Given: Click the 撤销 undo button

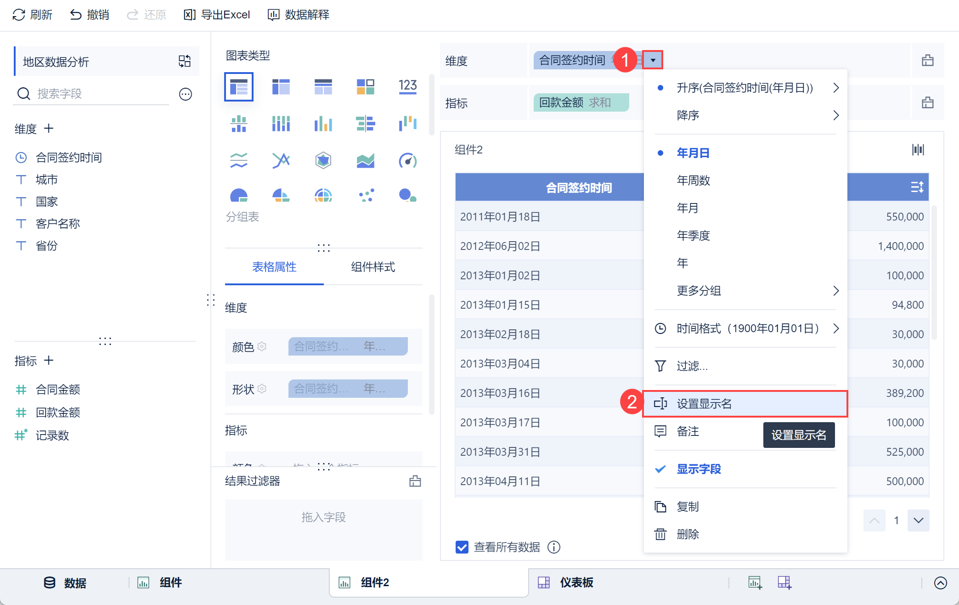Looking at the screenshot, I should [x=90, y=15].
